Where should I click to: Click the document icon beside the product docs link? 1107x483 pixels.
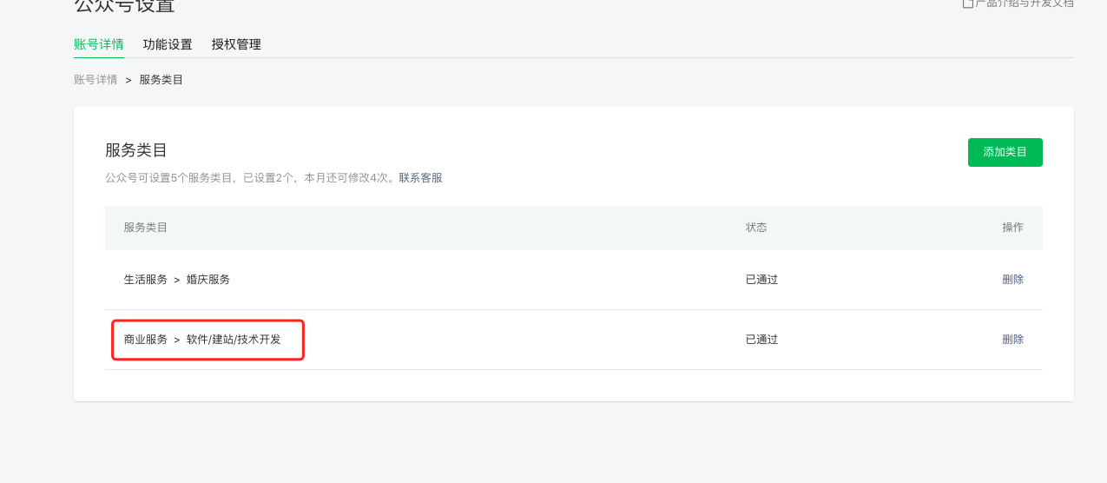(x=967, y=3)
